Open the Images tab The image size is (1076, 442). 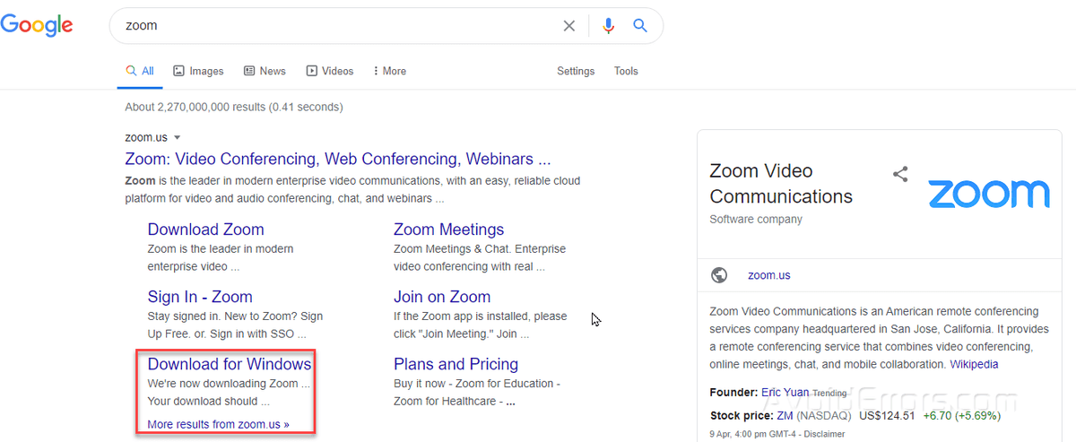pos(198,71)
